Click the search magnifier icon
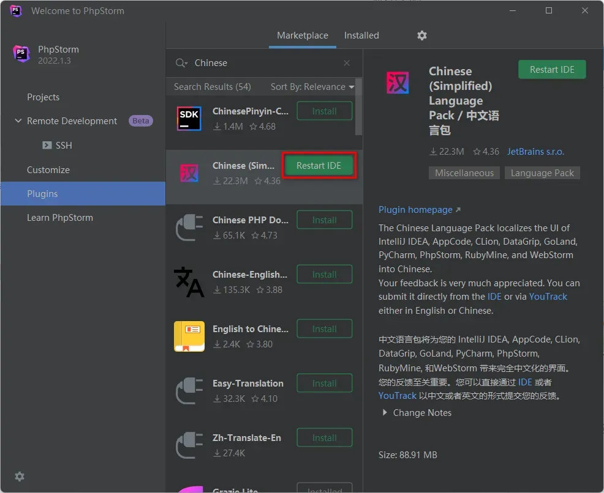Image resolution: width=604 pixels, height=493 pixels. click(180, 62)
